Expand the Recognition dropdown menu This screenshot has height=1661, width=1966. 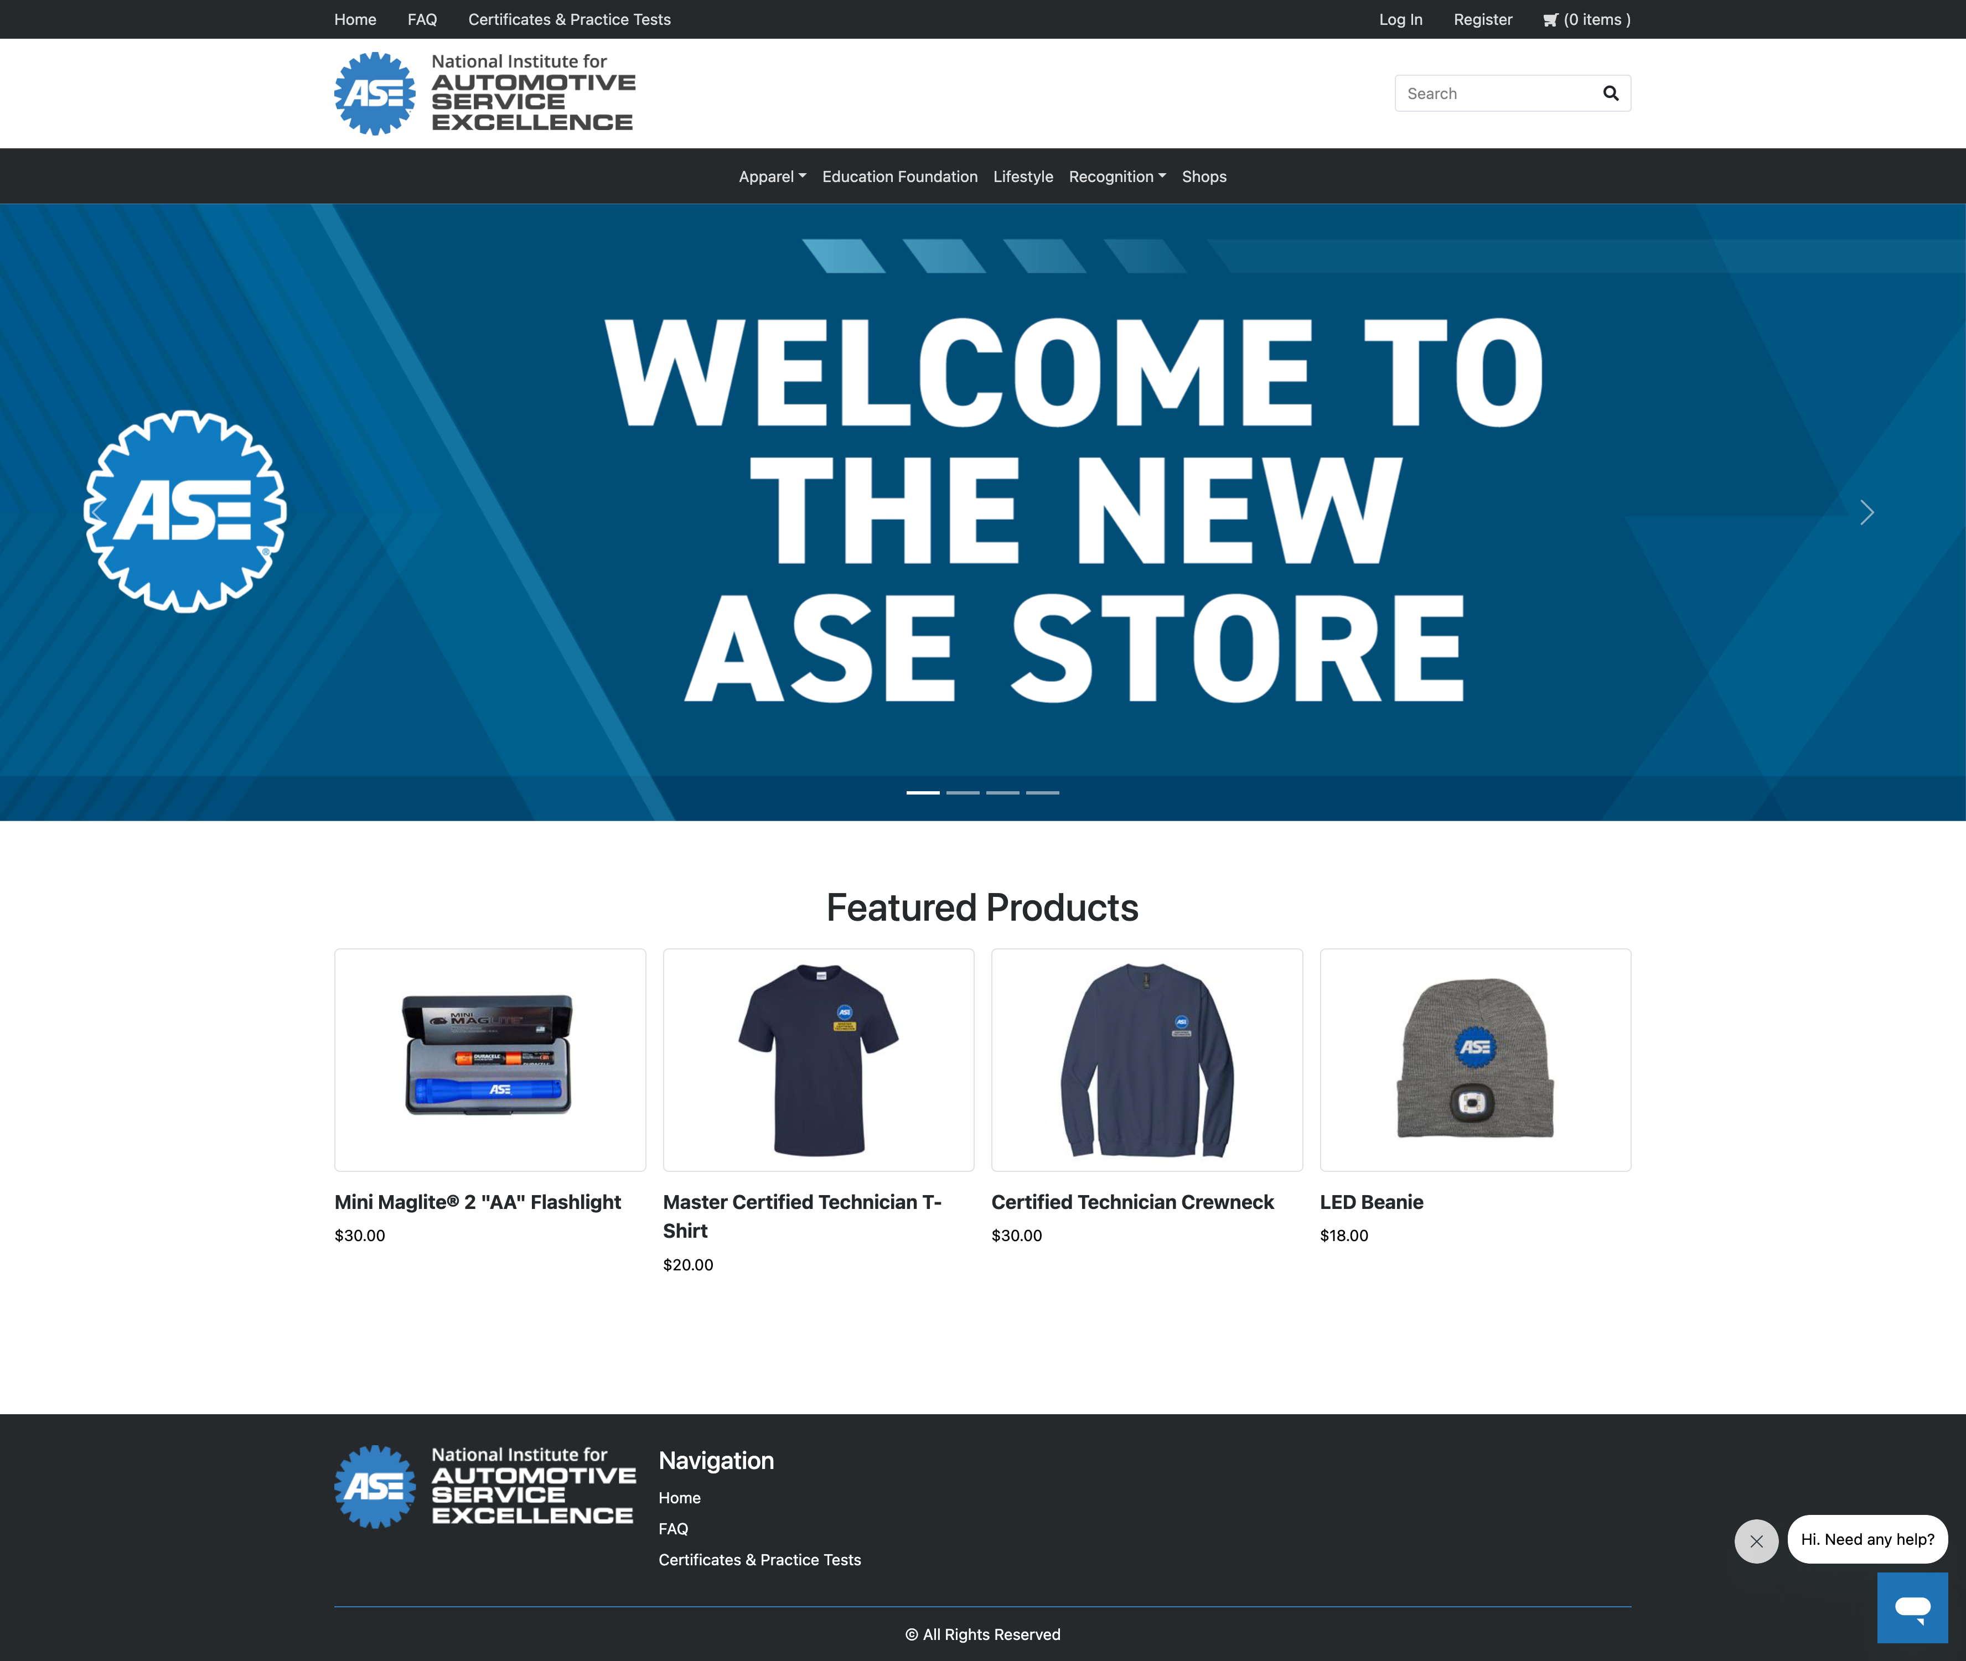[x=1117, y=176]
